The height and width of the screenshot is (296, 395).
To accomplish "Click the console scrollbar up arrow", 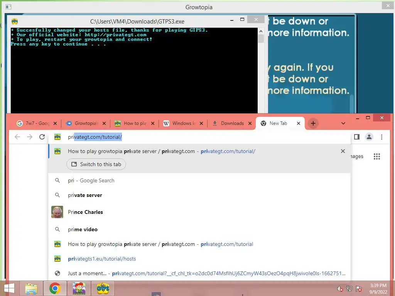I will coord(261,31).
